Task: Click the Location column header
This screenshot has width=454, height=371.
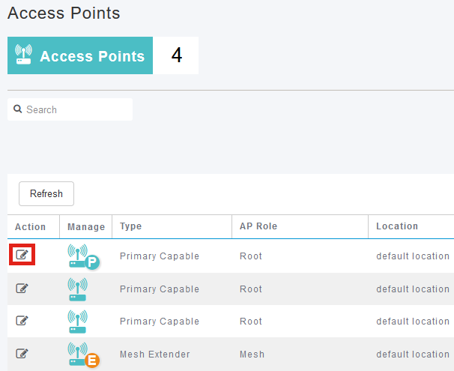Action: click(397, 226)
